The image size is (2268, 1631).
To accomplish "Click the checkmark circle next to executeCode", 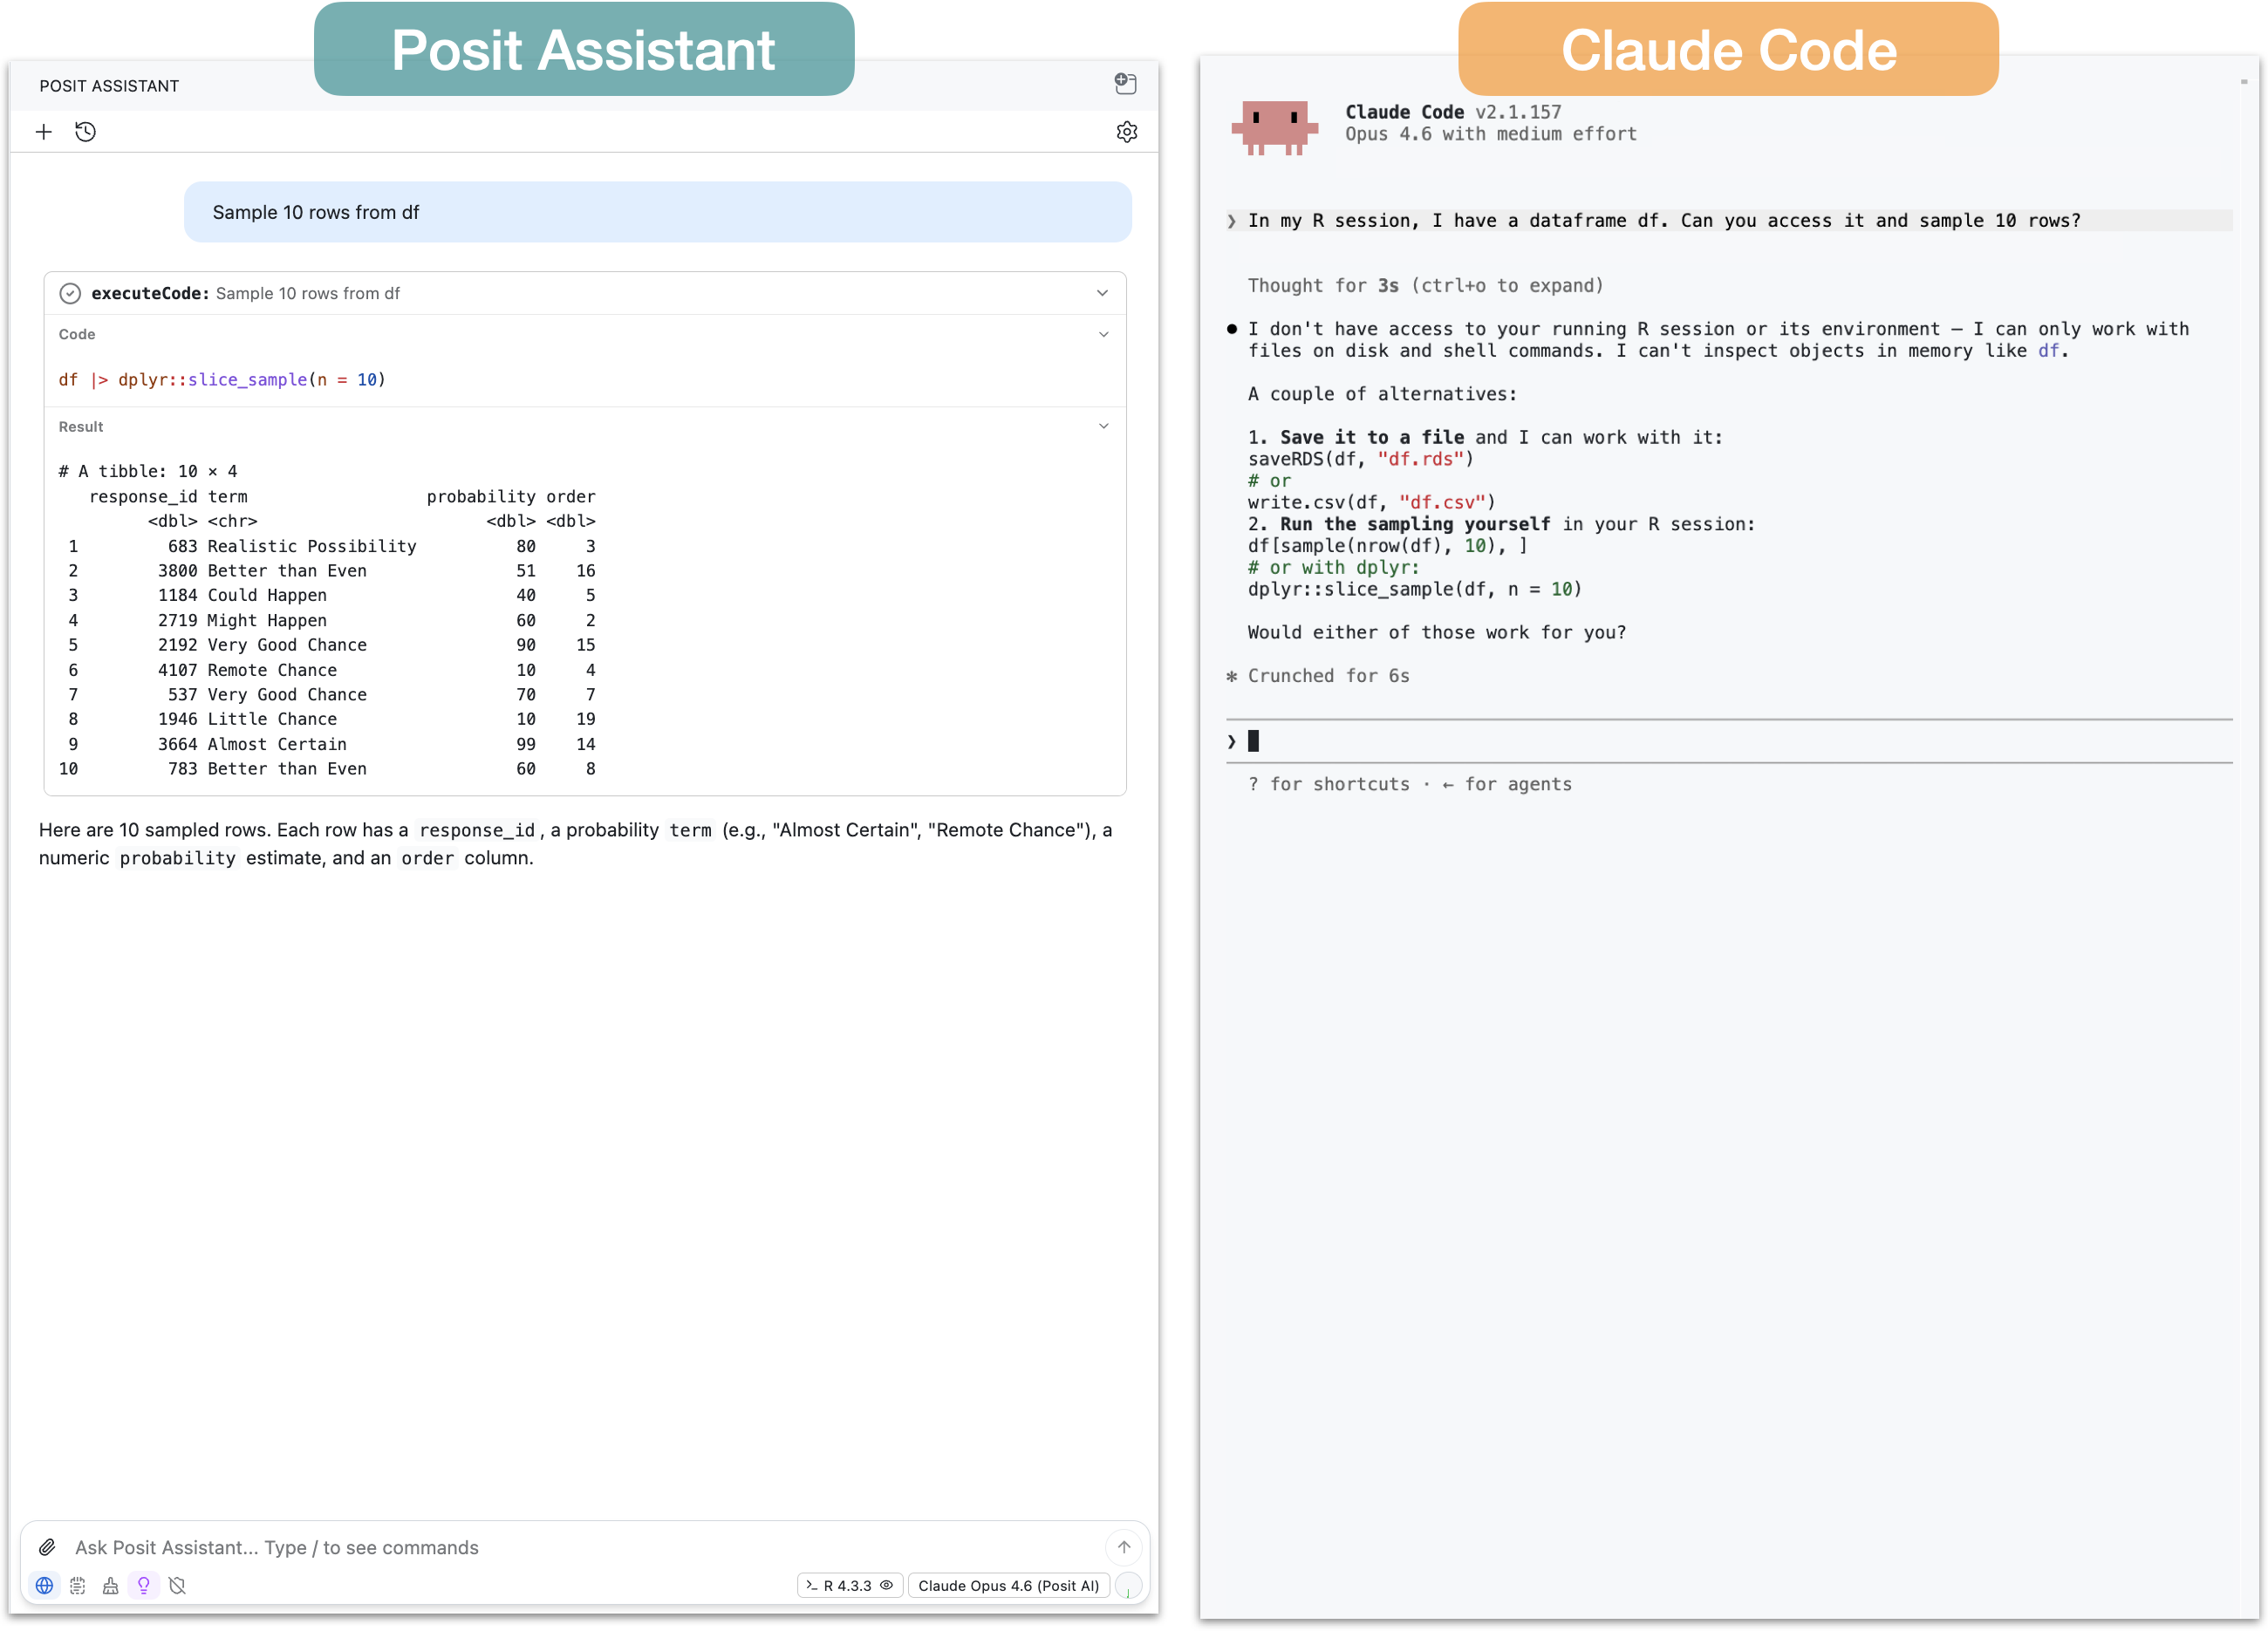I will click(70, 293).
